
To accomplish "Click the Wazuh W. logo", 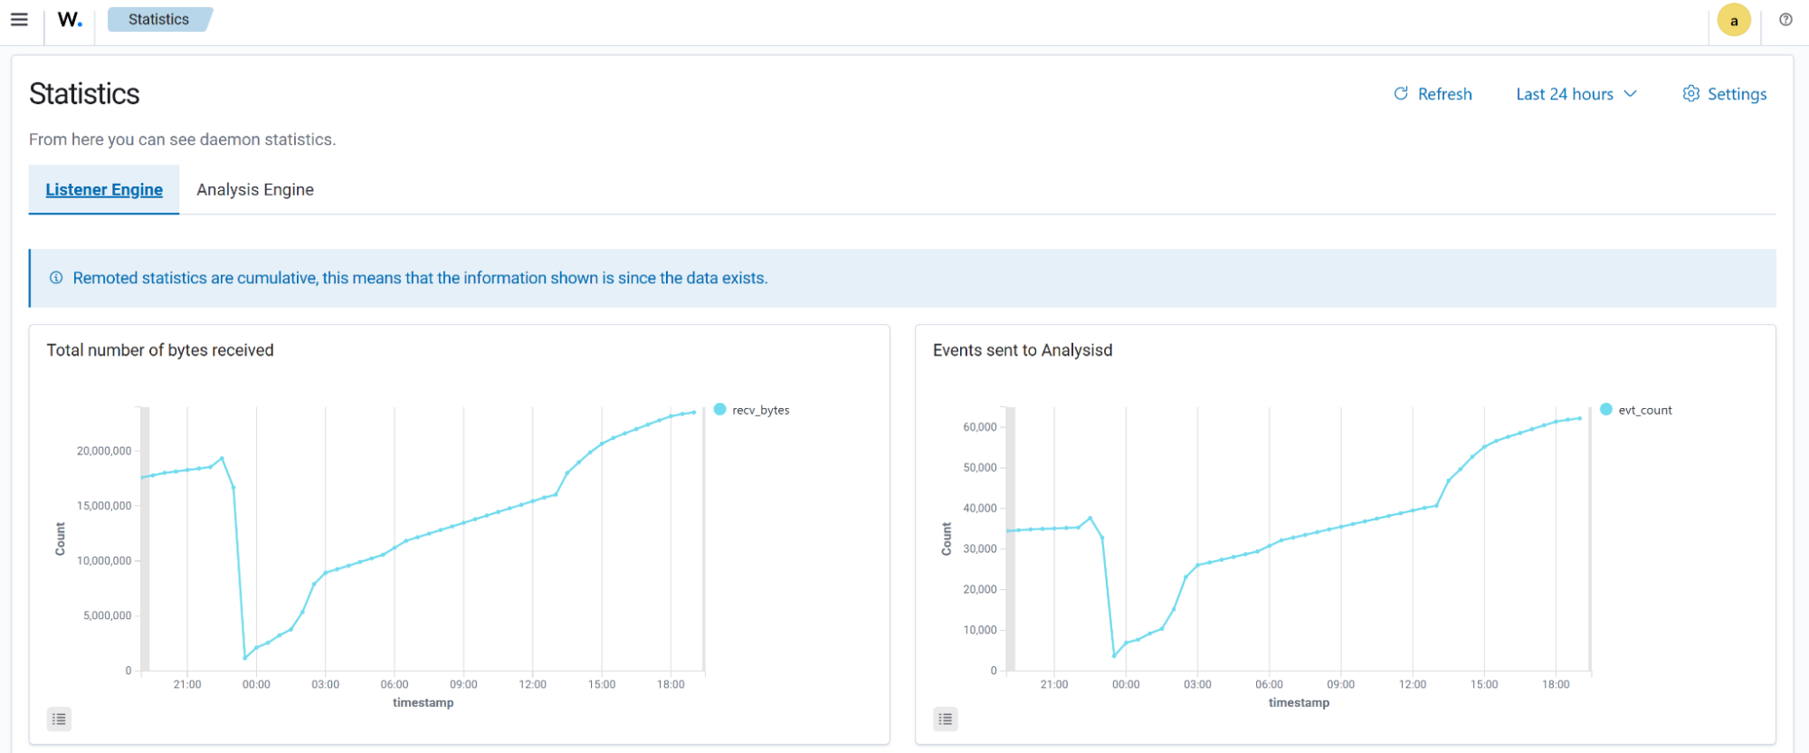I will coord(70,19).
